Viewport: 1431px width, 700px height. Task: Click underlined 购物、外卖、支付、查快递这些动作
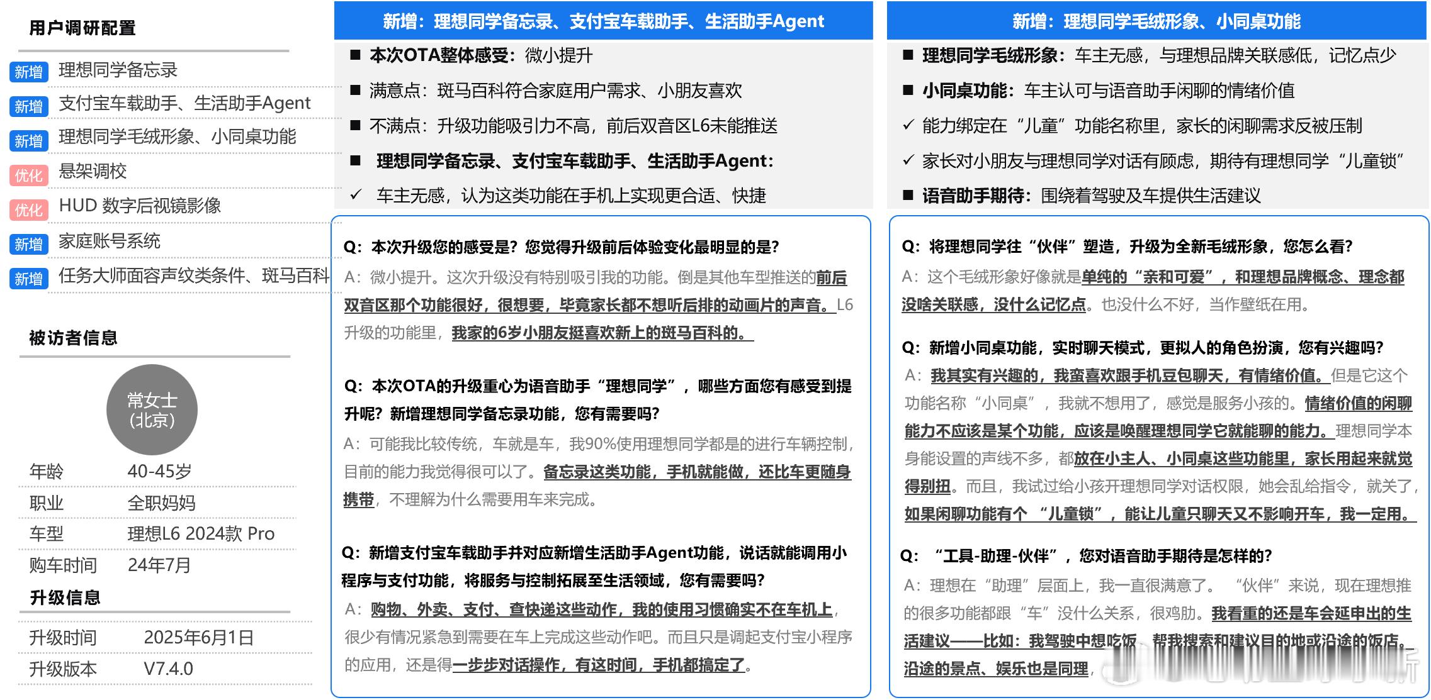(x=601, y=609)
